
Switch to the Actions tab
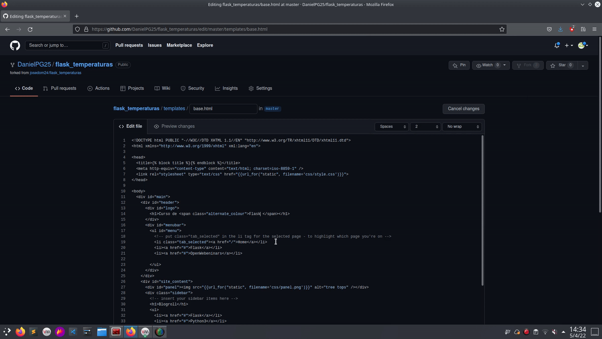(98, 88)
